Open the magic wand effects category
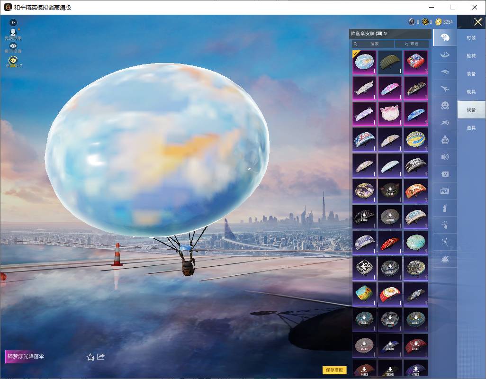Image resolution: width=486 pixels, height=379 pixels. click(x=445, y=242)
